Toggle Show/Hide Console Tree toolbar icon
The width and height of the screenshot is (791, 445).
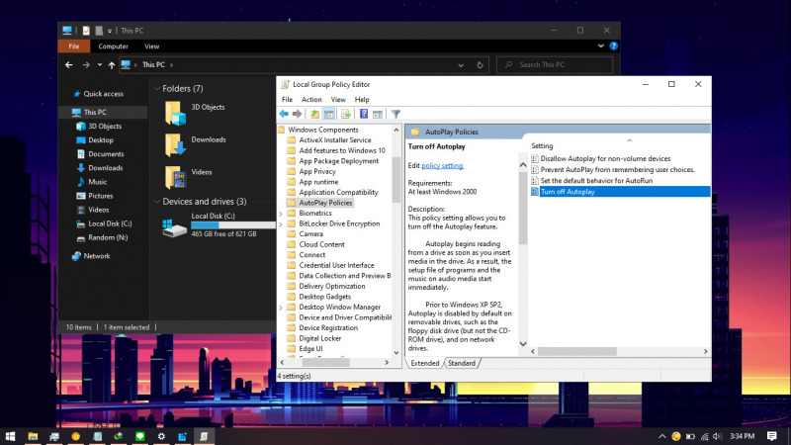tap(328, 114)
